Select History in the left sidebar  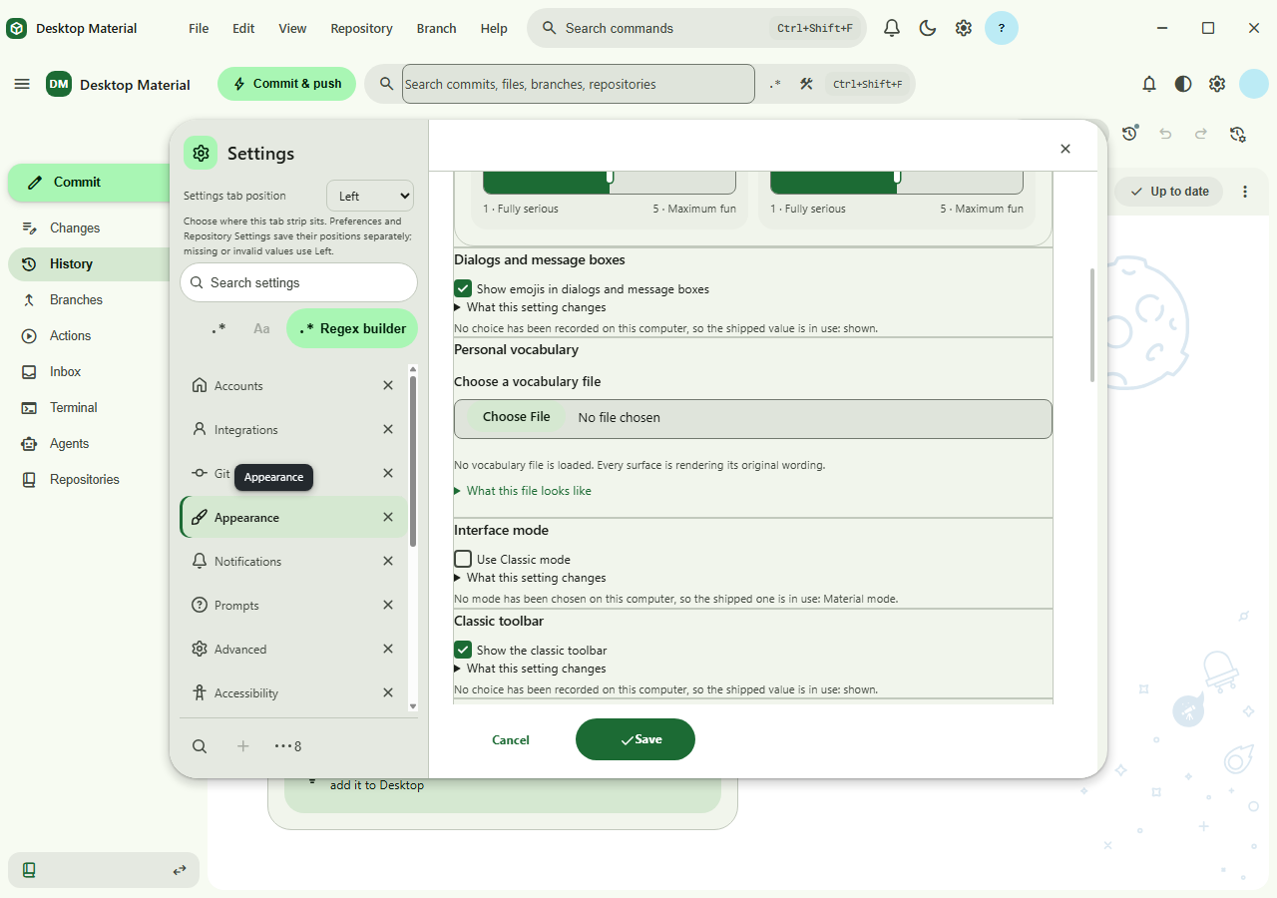pos(90,263)
